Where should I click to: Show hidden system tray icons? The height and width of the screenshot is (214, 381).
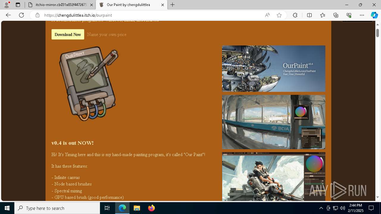pos(321,208)
